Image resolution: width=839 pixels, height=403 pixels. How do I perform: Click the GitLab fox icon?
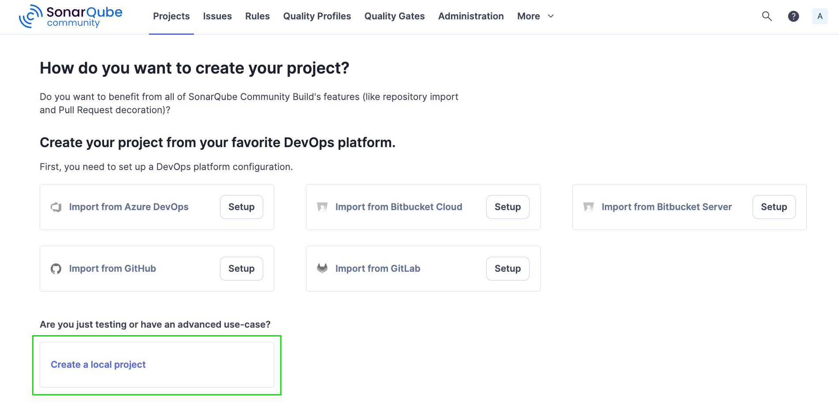[322, 268]
